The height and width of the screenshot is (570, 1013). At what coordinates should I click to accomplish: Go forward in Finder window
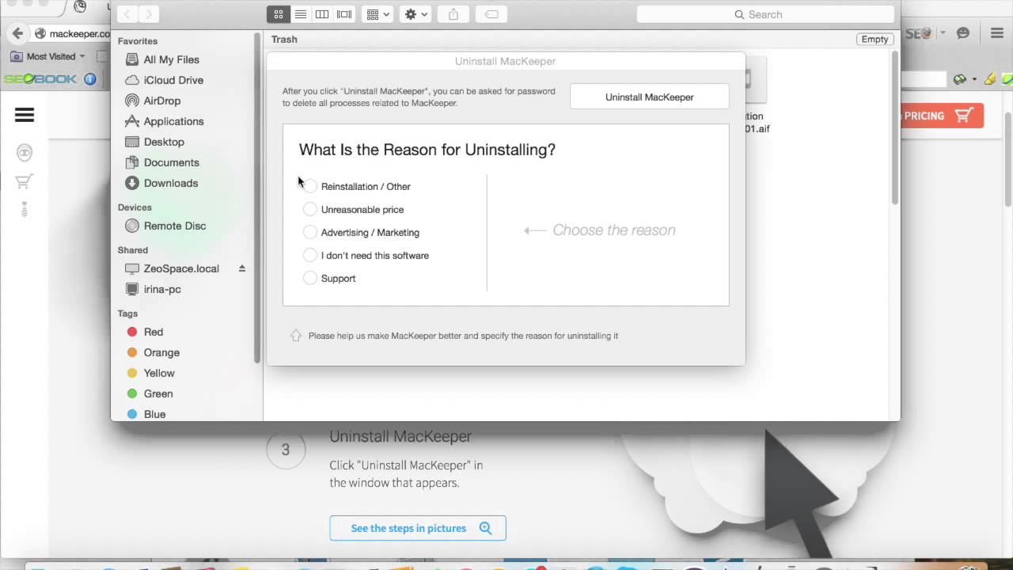click(x=149, y=14)
